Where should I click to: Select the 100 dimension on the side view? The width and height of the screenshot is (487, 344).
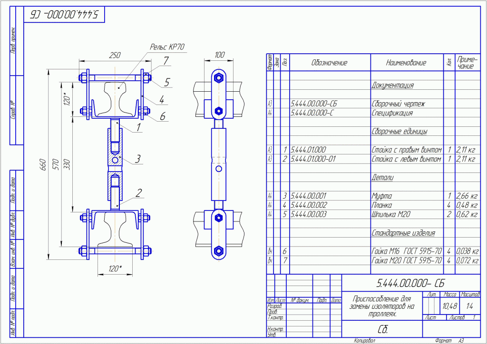pos(220,55)
